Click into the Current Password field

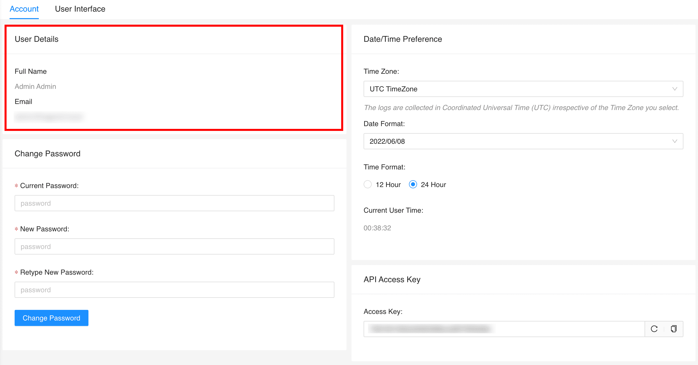[174, 203]
